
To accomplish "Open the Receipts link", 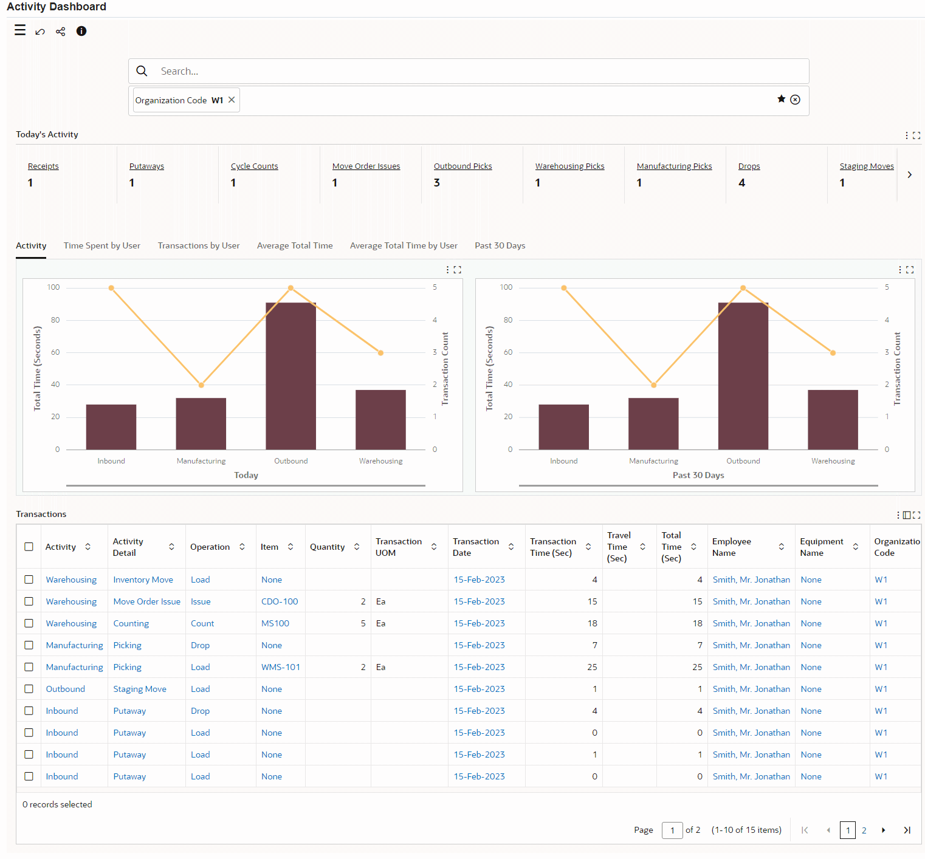I will point(43,166).
